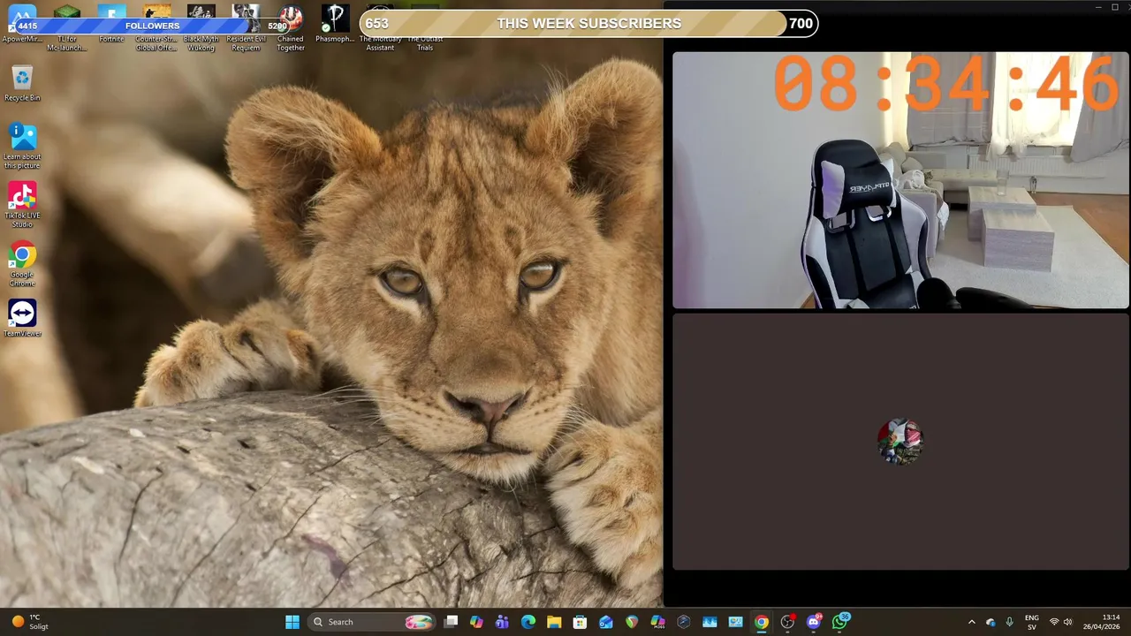Open the TL for Mc-launcher desktop icon

pyautogui.click(x=67, y=28)
